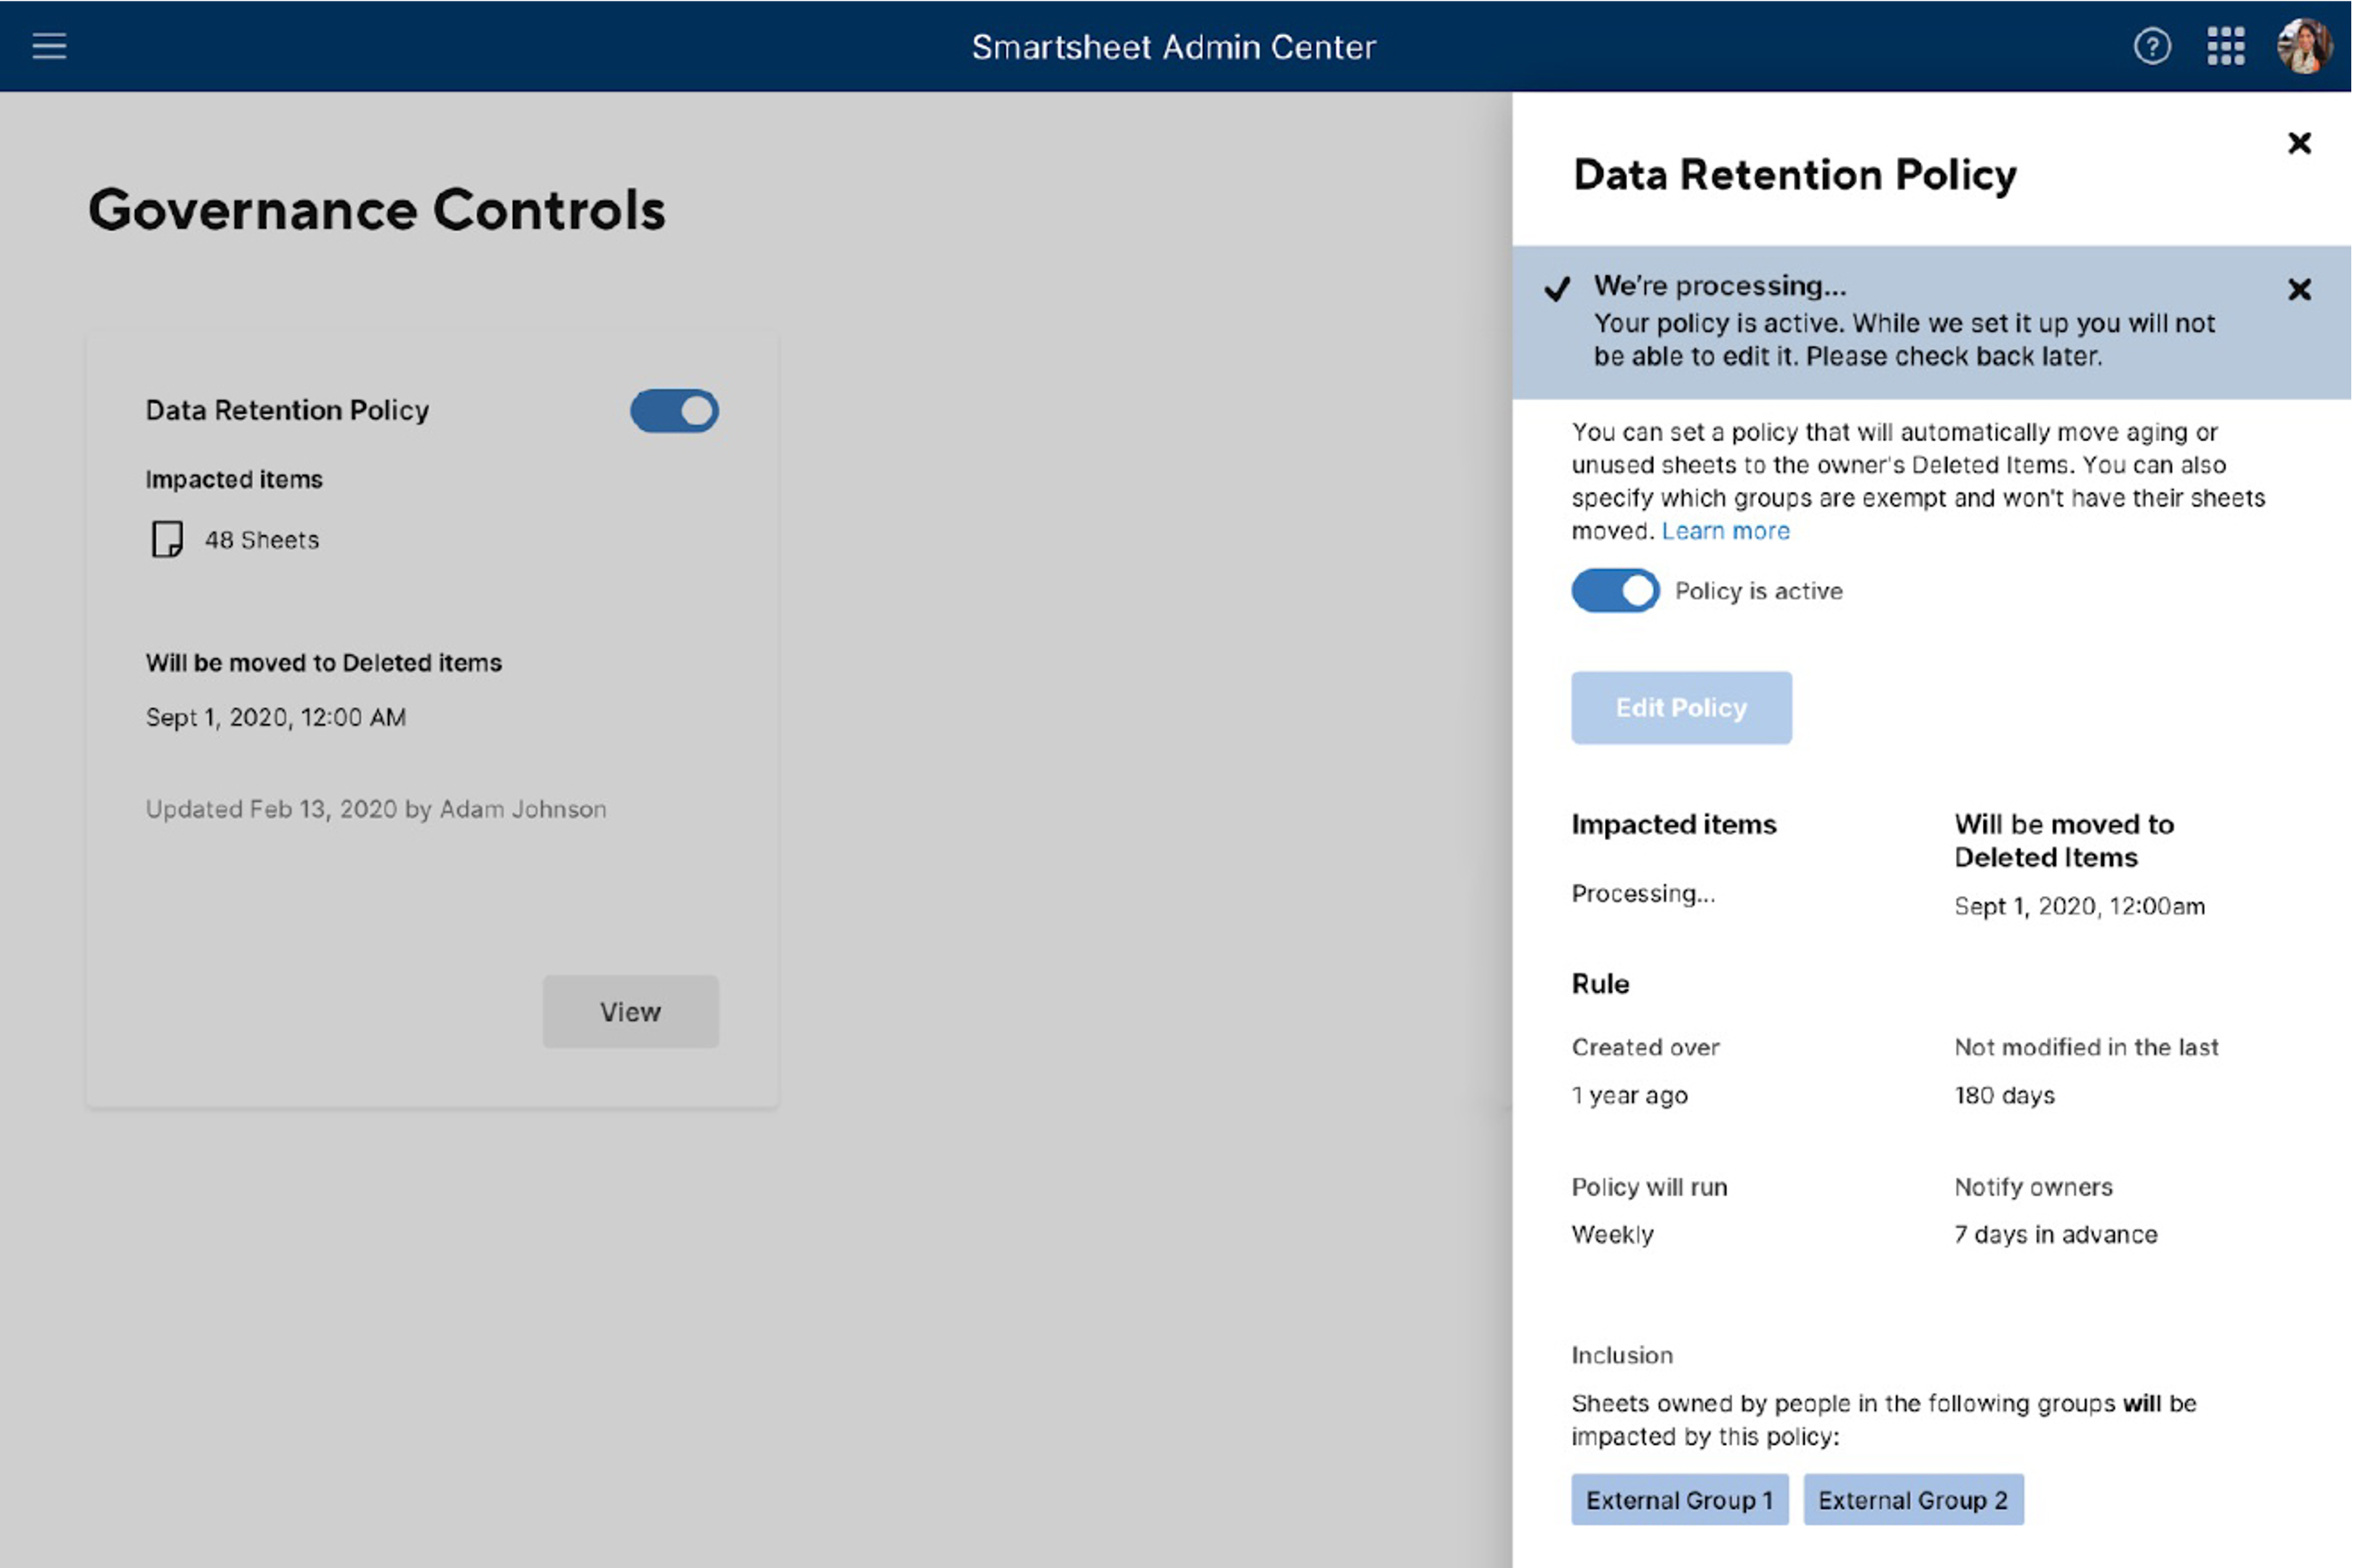Click the help question mark icon
The image size is (2353, 1568).
pyautogui.click(x=2152, y=46)
